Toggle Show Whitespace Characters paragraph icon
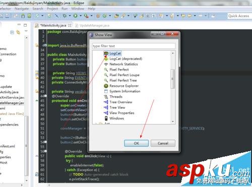 154,16
